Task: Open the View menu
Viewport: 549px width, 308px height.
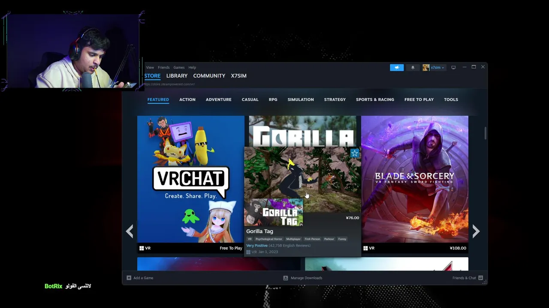Action: tap(150, 68)
